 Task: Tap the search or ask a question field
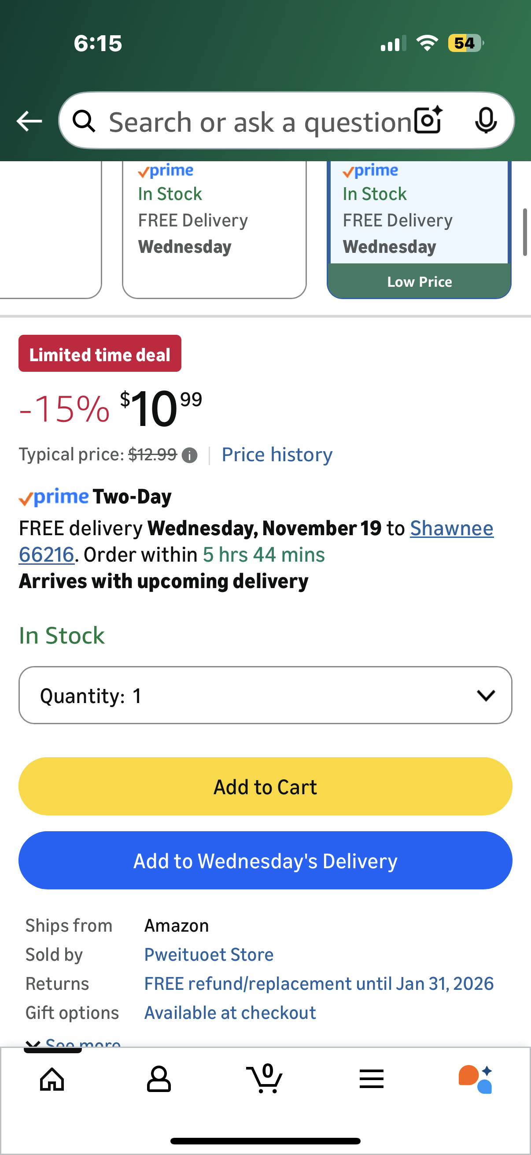tap(260, 122)
